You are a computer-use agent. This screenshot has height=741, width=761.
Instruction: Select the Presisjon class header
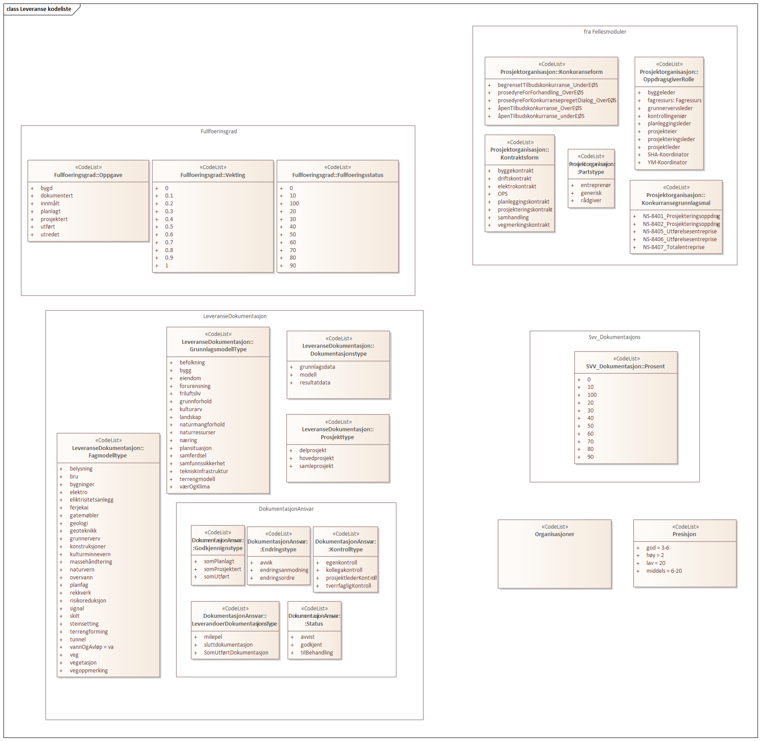(x=685, y=530)
